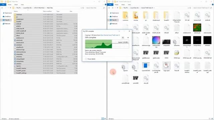
Task: Open View tab in Grand Theft Auto IV window
Action: coord(129,5)
